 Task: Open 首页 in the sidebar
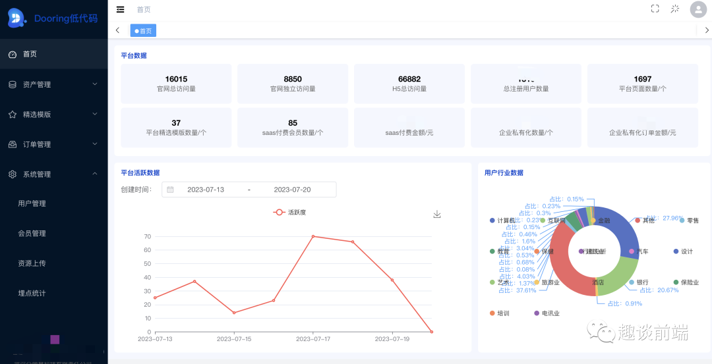(x=53, y=55)
